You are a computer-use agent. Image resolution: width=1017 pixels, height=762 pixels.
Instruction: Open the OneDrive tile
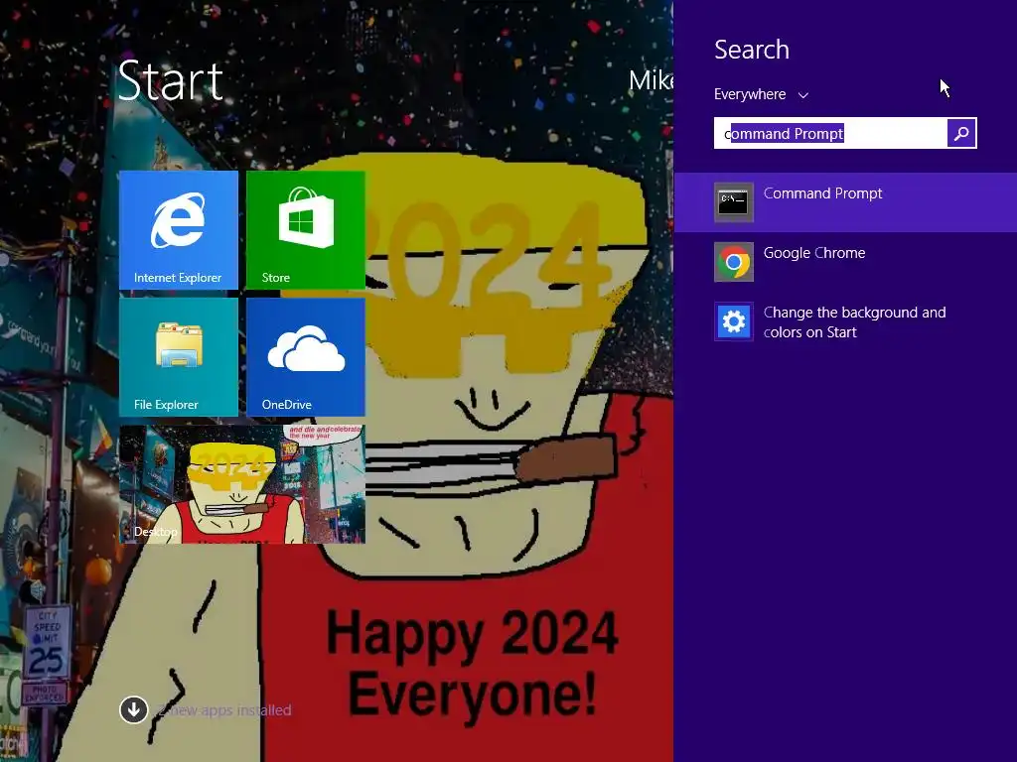pyautogui.click(x=306, y=357)
